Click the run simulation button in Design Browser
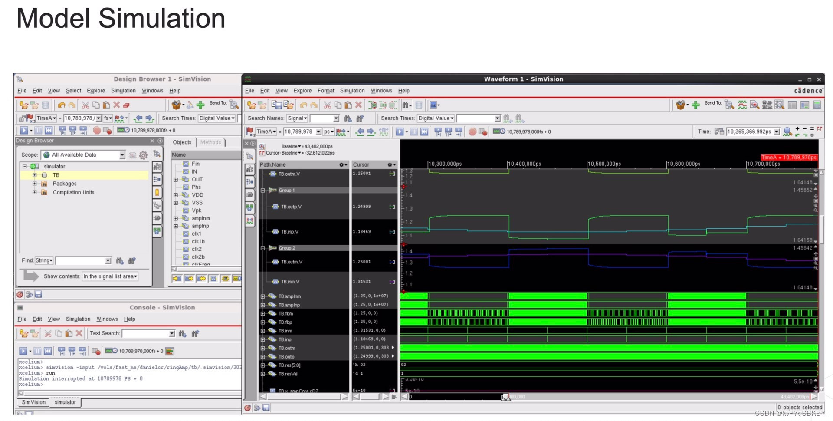The width and height of the screenshot is (833, 421). (x=24, y=130)
